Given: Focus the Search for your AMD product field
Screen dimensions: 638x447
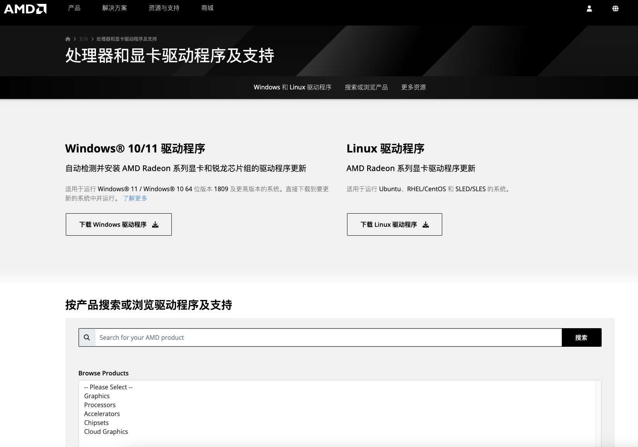Looking at the screenshot, I should coord(328,337).
